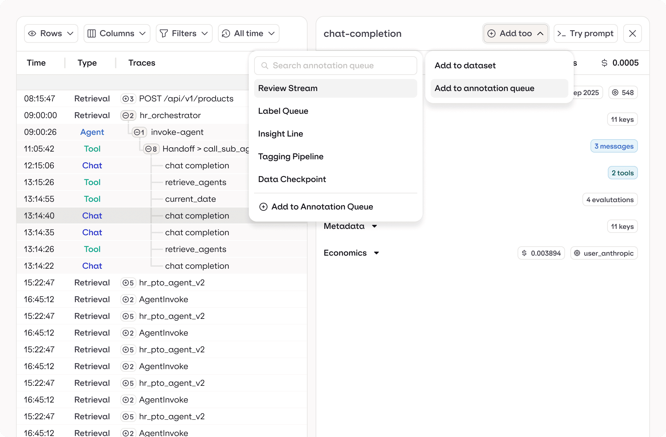
Task: Toggle the Economics section disclosure triangle
Action: (376, 253)
